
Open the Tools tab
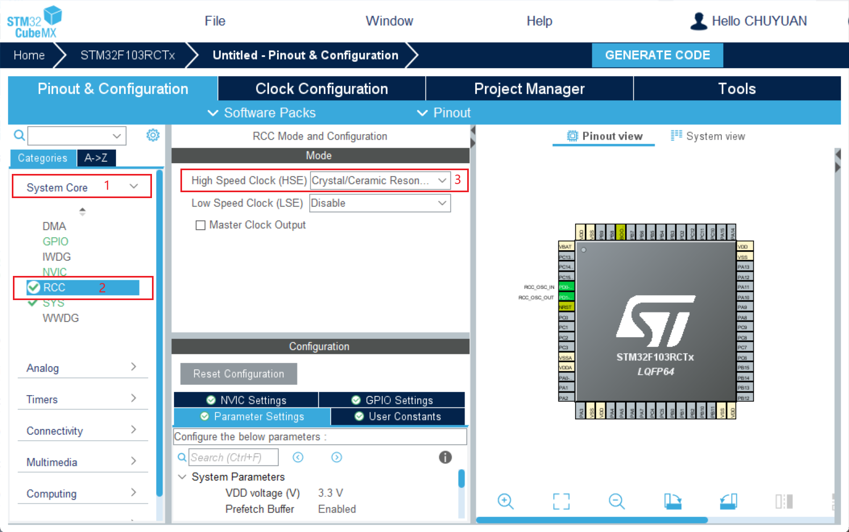[737, 89]
